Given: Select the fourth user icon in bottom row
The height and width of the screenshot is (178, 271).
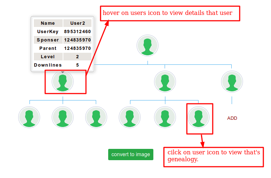Looking at the screenshot, I should pyautogui.click(x=130, y=117).
